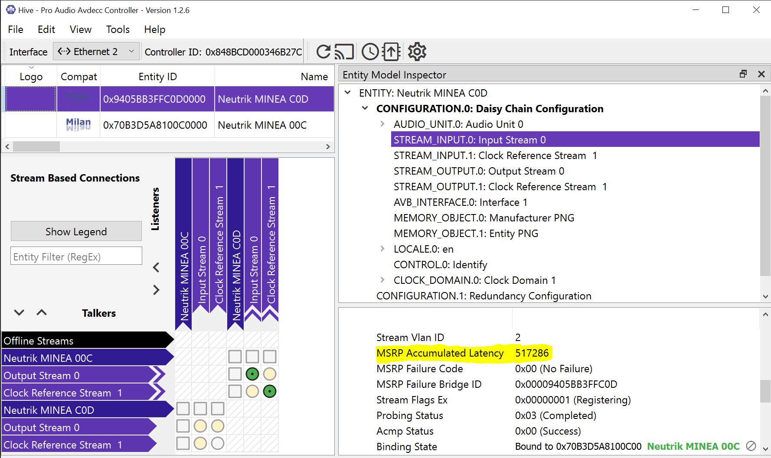
Task: Open the media clock management clock icon
Action: [370, 52]
